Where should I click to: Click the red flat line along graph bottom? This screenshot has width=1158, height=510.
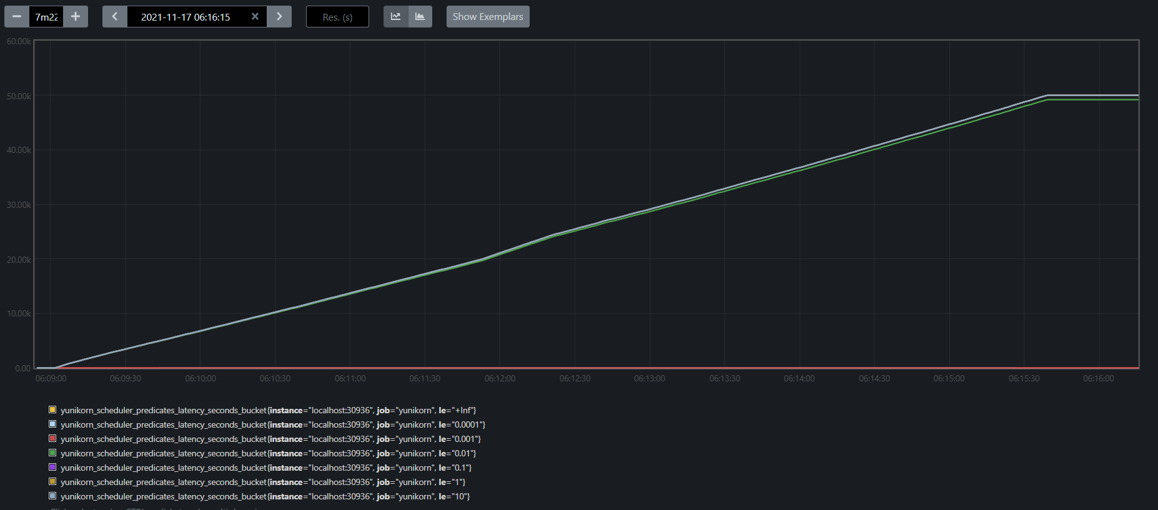(562, 368)
